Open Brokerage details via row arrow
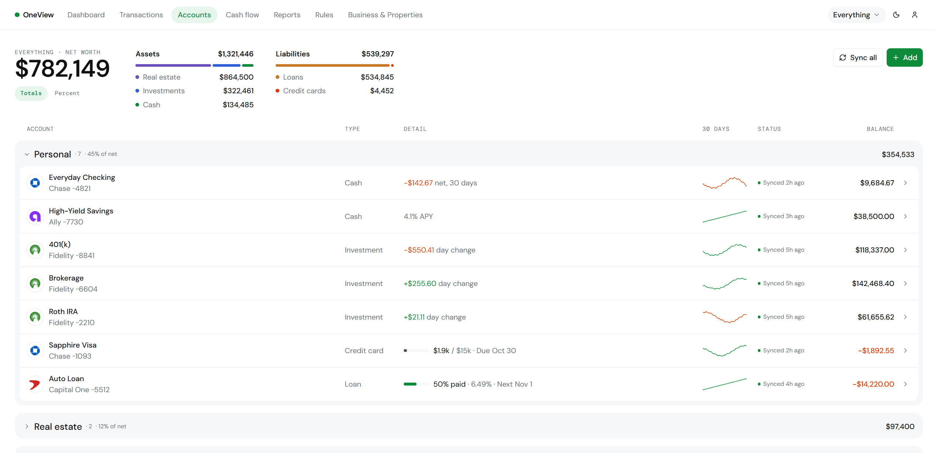Viewport: 935px width, 453px height. (905, 283)
